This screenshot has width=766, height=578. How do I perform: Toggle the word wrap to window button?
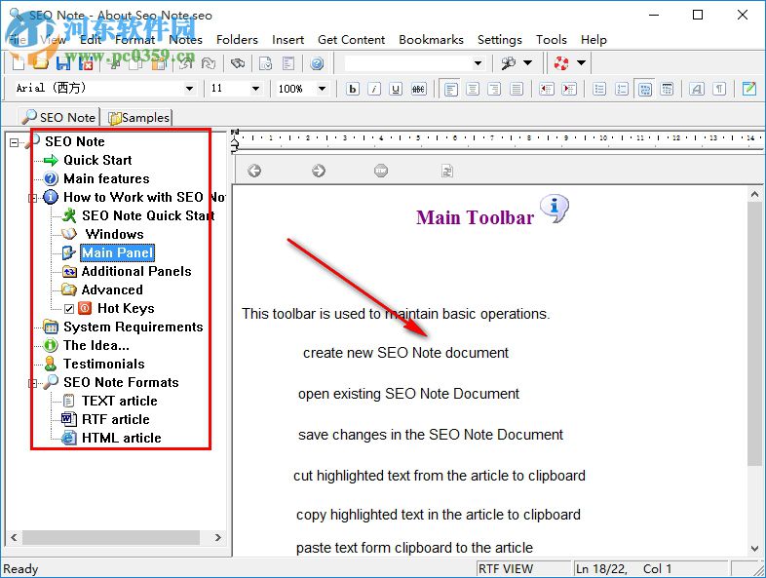click(645, 89)
